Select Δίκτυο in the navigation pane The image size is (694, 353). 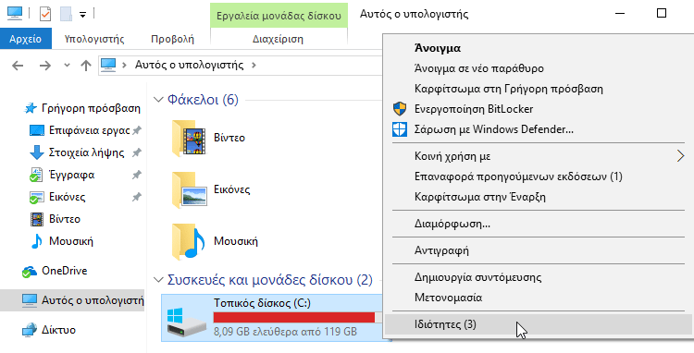coord(58,330)
